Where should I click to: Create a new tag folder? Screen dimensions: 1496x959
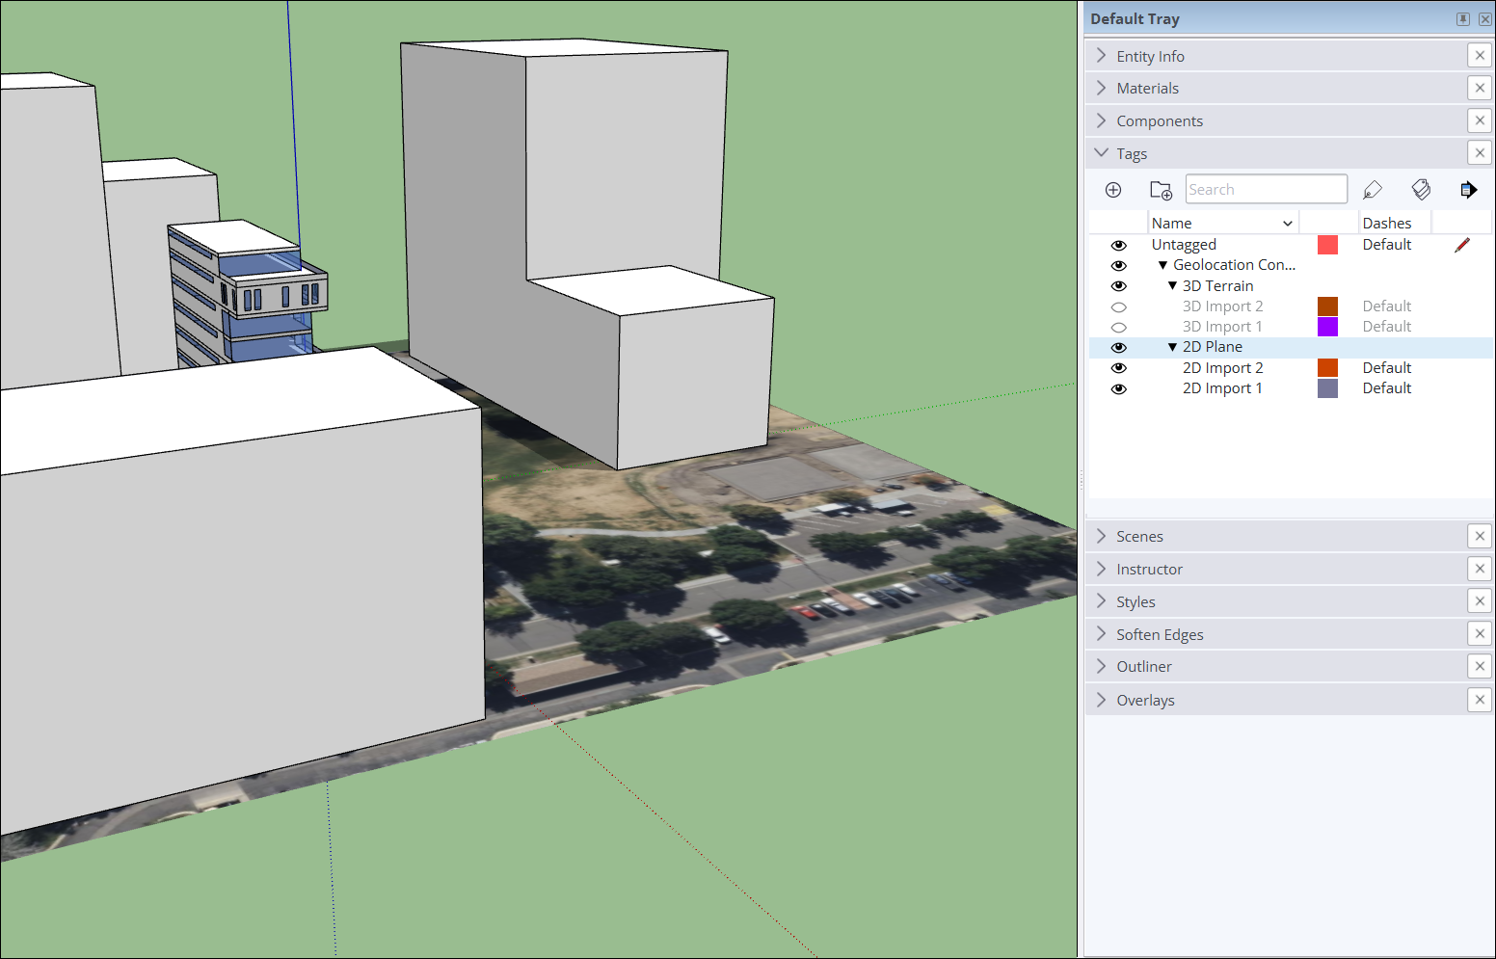(1161, 190)
